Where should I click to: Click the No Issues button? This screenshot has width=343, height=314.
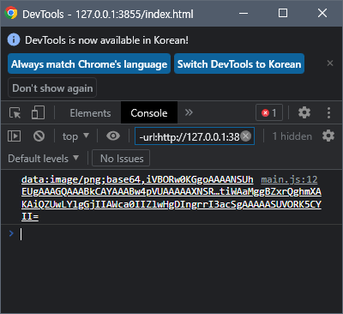(121, 158)
